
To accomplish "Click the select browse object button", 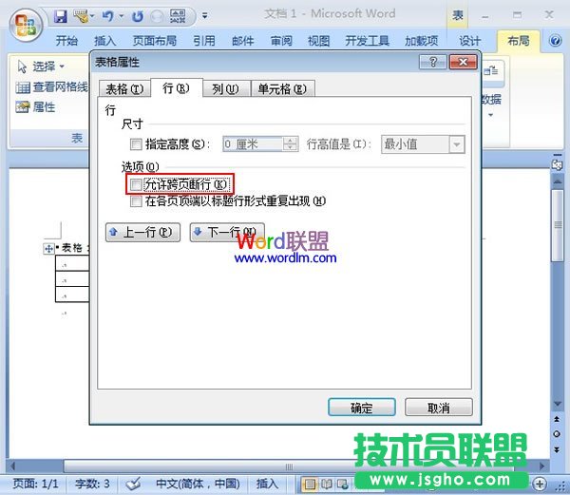I will [557, 434].
